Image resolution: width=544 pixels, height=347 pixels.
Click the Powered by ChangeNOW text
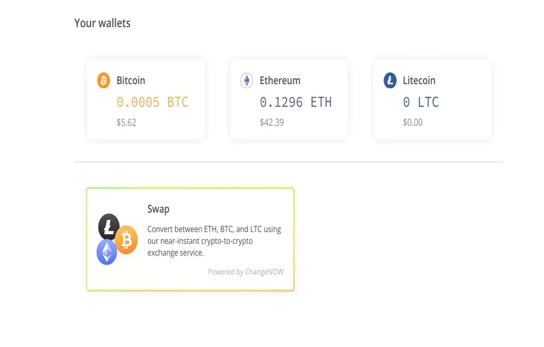click(x=246, y=272)
